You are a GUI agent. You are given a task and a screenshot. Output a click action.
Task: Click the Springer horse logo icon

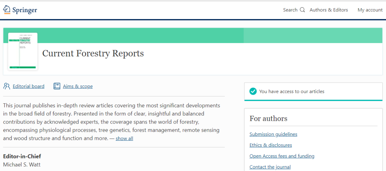click(7, 10)
